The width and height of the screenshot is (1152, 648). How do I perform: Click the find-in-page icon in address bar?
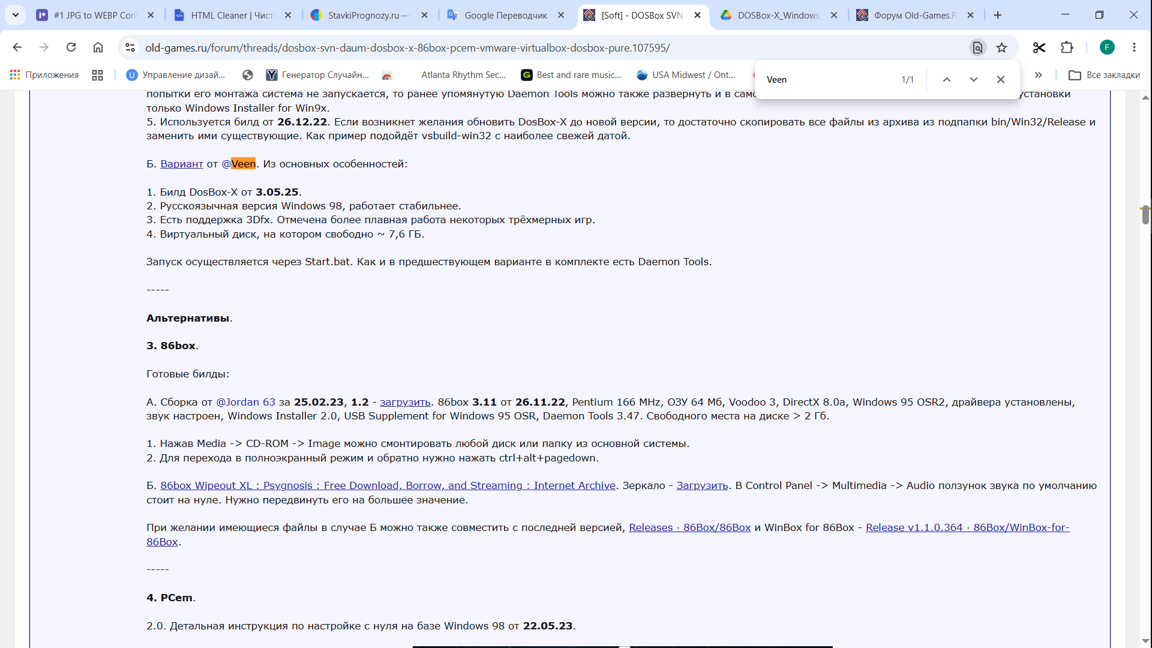point(977,47)
